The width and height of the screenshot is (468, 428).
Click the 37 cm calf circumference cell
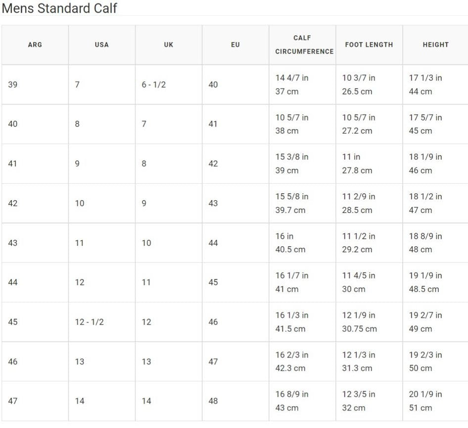(287, 92)
